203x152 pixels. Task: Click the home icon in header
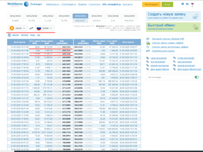183,4
